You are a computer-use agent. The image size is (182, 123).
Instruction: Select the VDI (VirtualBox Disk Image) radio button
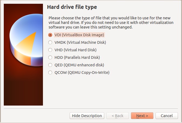tap(50, 35)
